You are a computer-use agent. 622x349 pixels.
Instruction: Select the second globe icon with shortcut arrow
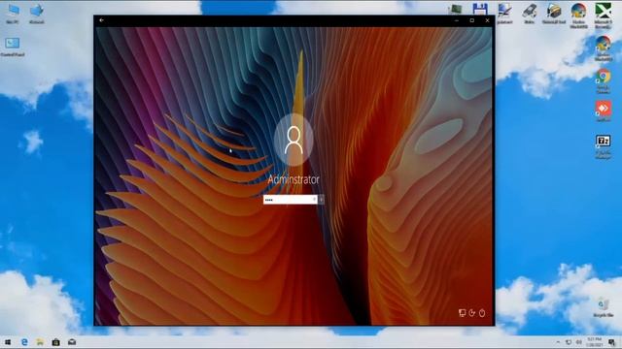pos(603,48)
